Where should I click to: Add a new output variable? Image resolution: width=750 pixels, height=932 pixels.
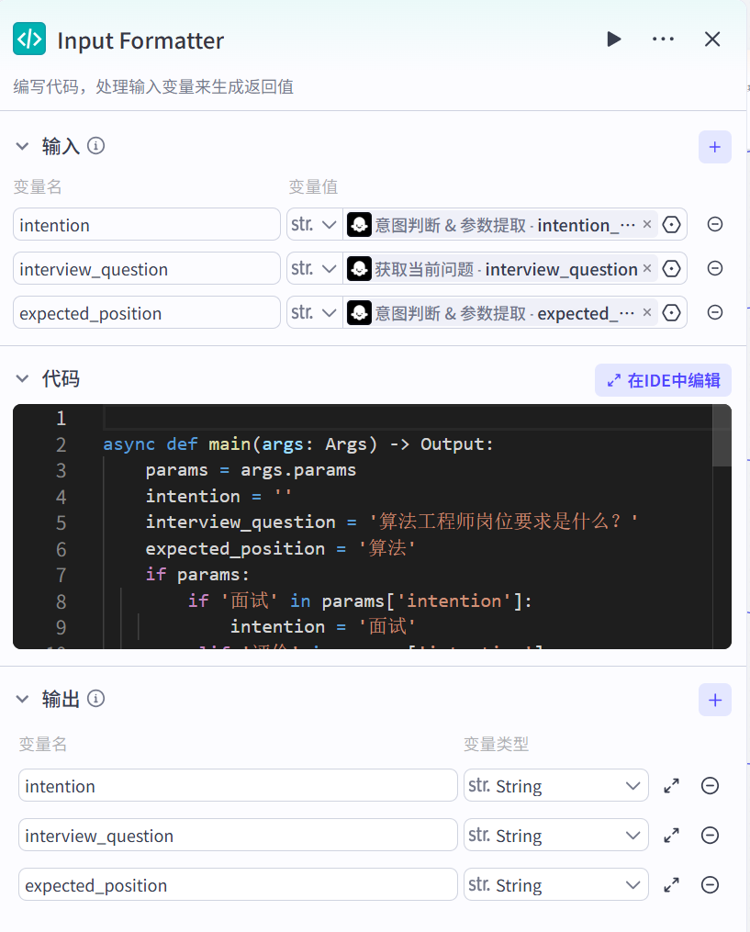(714, 701)
